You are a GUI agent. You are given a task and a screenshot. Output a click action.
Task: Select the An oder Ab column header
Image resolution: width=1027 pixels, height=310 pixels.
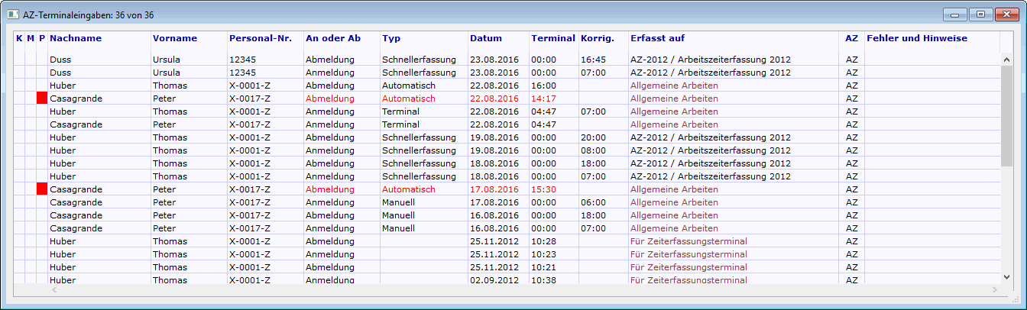[x=332, y=38]
